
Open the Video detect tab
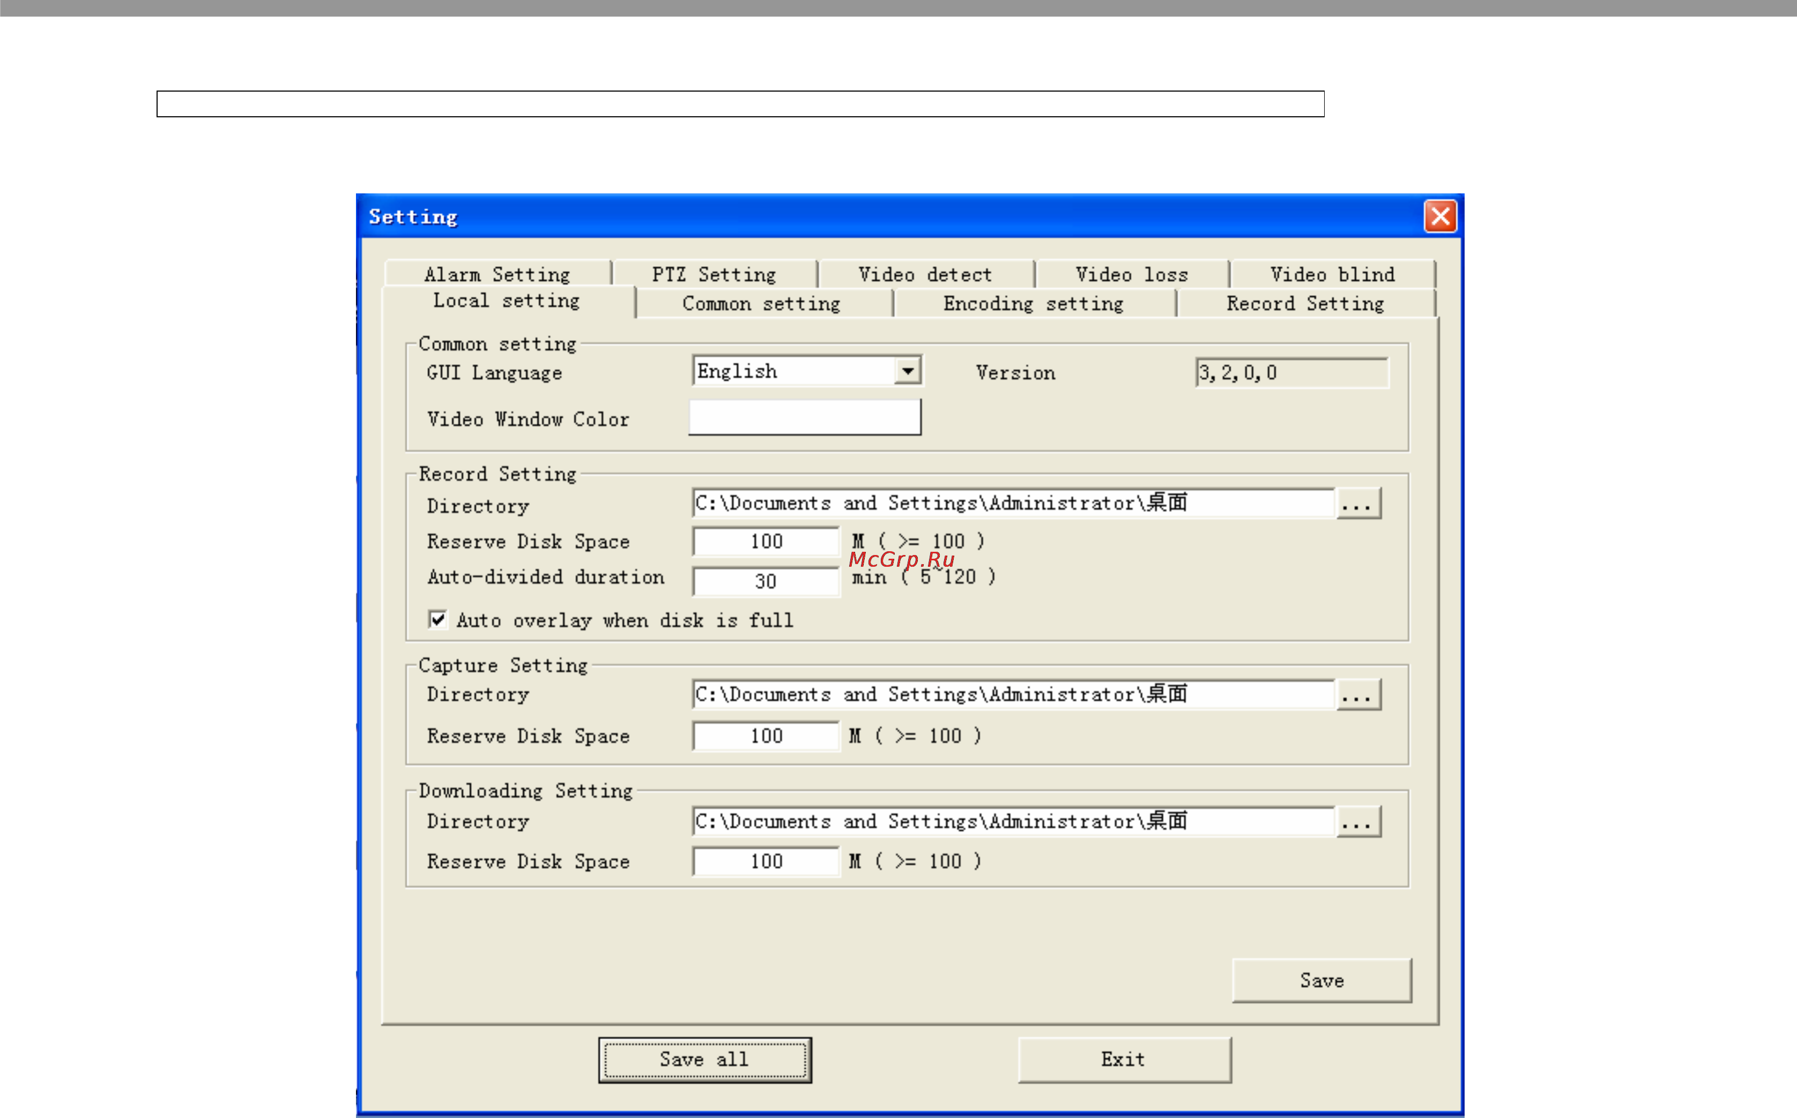(925, 274)
